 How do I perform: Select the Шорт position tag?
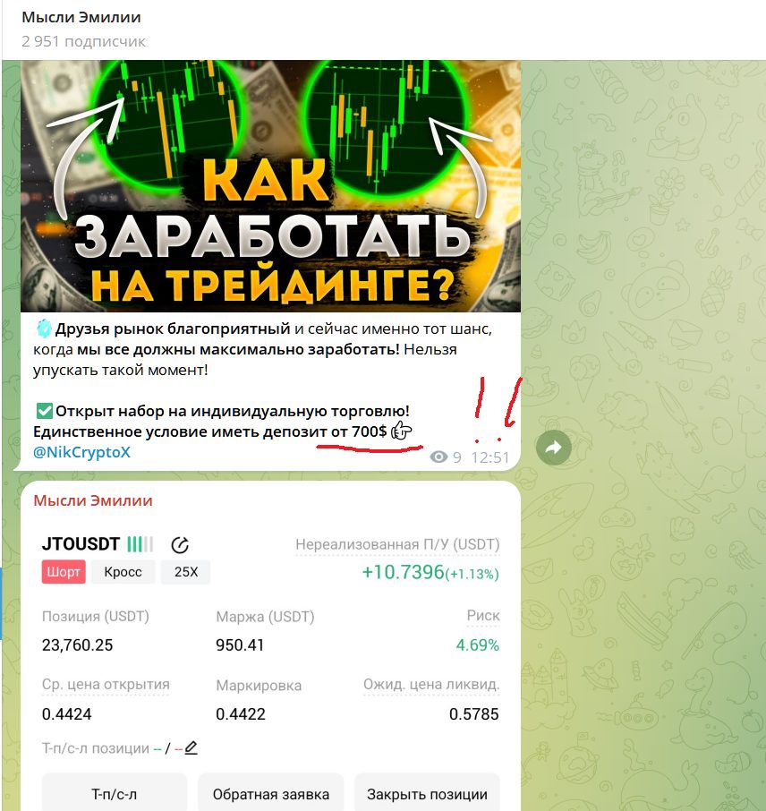click(x=64, y=572)
